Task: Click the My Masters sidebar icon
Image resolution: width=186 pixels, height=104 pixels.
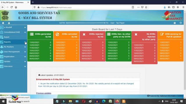Action: 2,47
